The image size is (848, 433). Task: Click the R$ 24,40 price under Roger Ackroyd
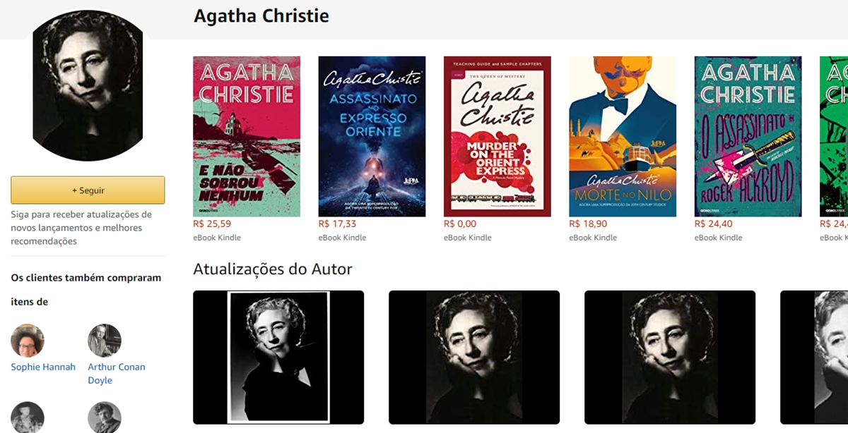coord(714,224)
